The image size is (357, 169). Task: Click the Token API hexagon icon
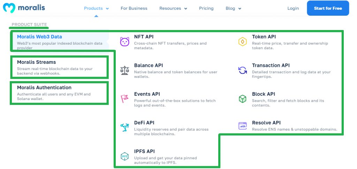(243, 42)
